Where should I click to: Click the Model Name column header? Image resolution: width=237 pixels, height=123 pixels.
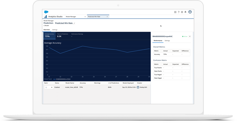pos(70,83)
